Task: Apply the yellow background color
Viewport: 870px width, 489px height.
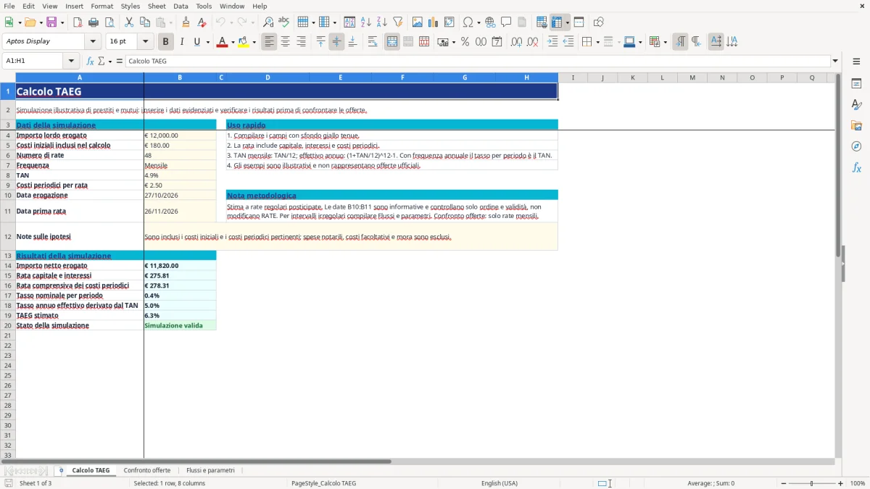Action: click(243, 42)
